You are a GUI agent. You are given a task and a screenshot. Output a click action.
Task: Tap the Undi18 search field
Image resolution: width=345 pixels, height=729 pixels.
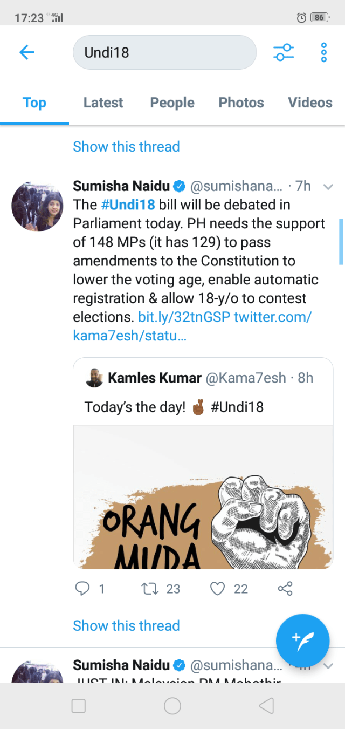164,52
